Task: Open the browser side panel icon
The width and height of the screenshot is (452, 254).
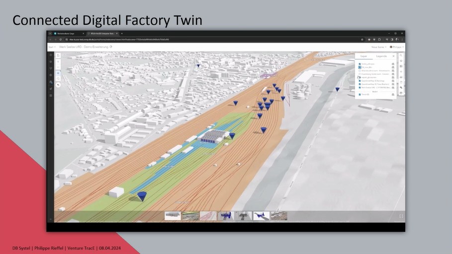Action: (x=392, y=39)
